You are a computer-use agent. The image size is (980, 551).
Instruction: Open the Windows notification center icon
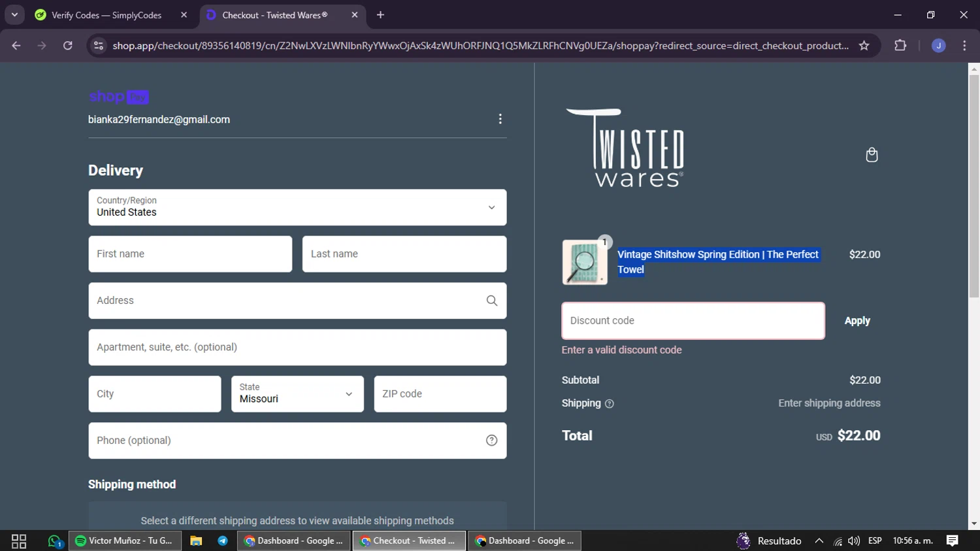tap(953, 541)
